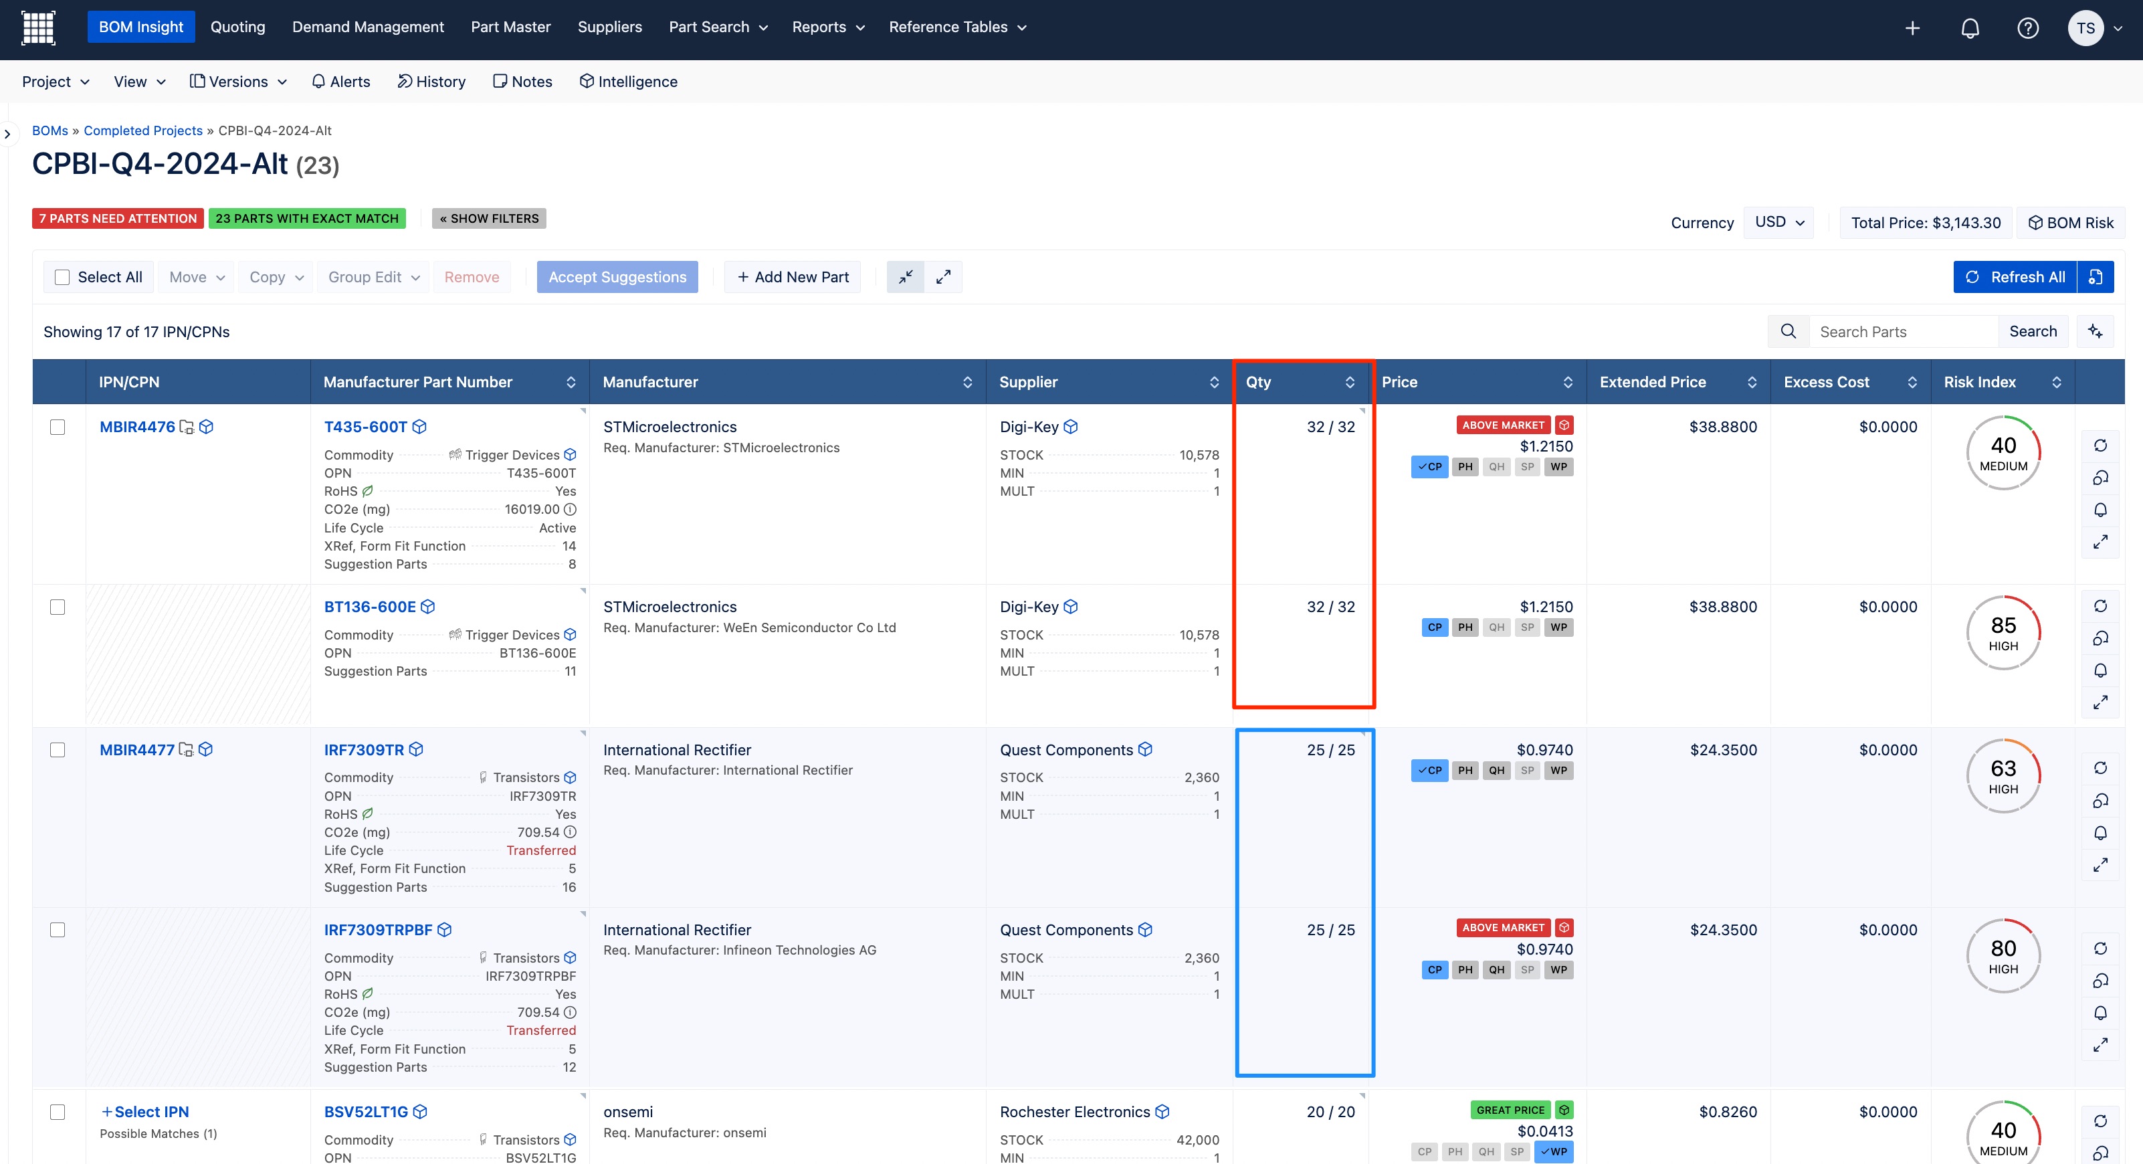
Task: Open the app grid logo icon
Action: point(38,27)
